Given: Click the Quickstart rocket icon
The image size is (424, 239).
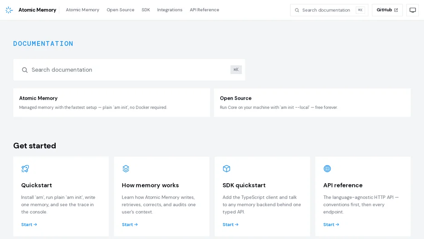Looking at the screenshot, I should (x=25, y=169).
